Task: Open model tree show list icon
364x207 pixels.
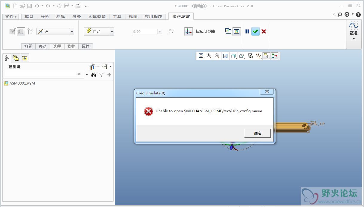Action: [104, 66]
